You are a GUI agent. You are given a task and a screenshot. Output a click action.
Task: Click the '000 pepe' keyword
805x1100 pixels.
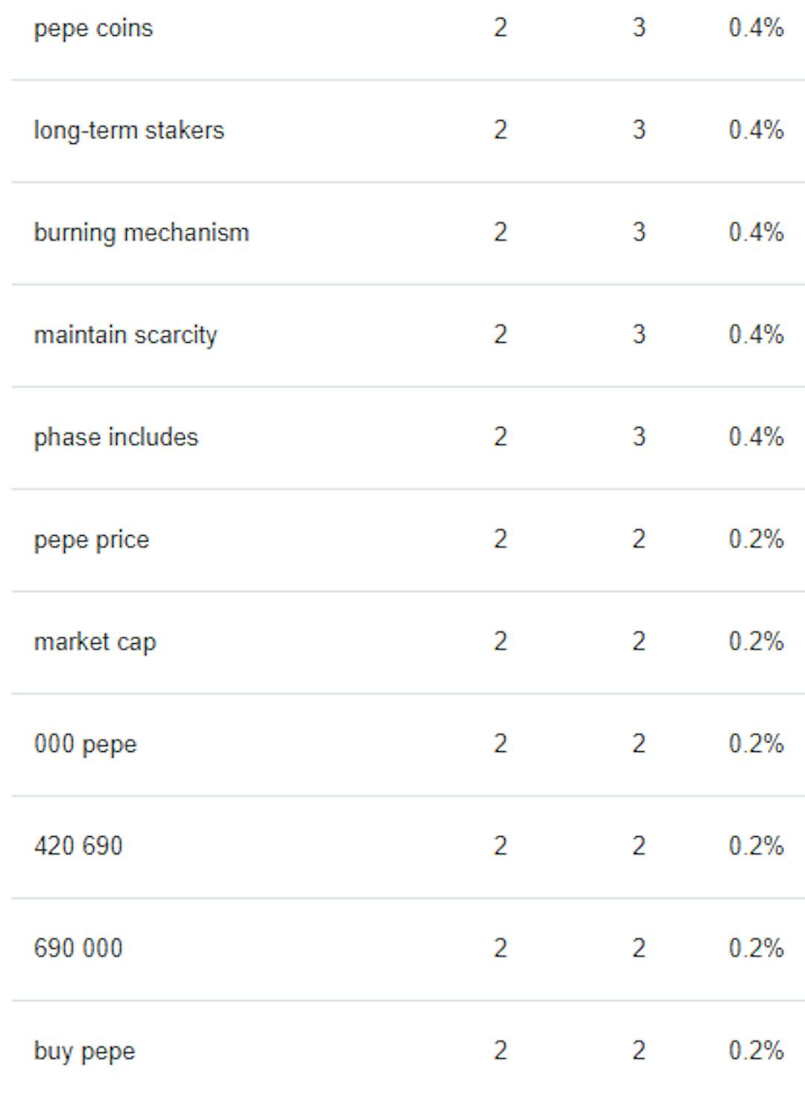pos(86,744)
